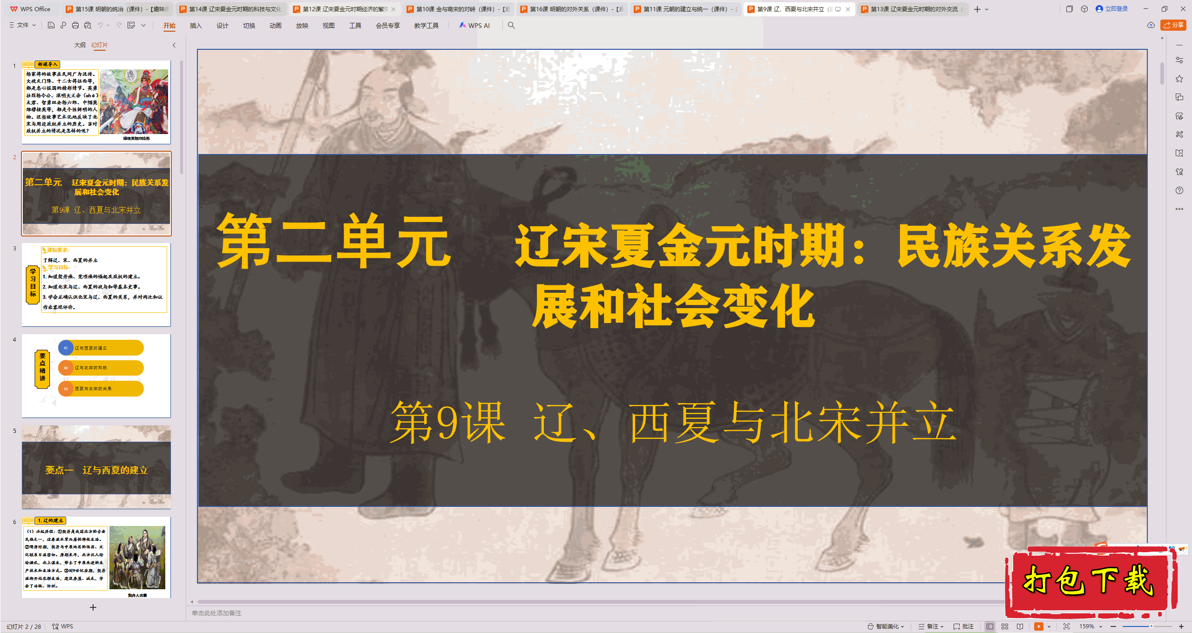Switch to Normal view in status bar
The image size is (1192, 633).
[990, 626]
